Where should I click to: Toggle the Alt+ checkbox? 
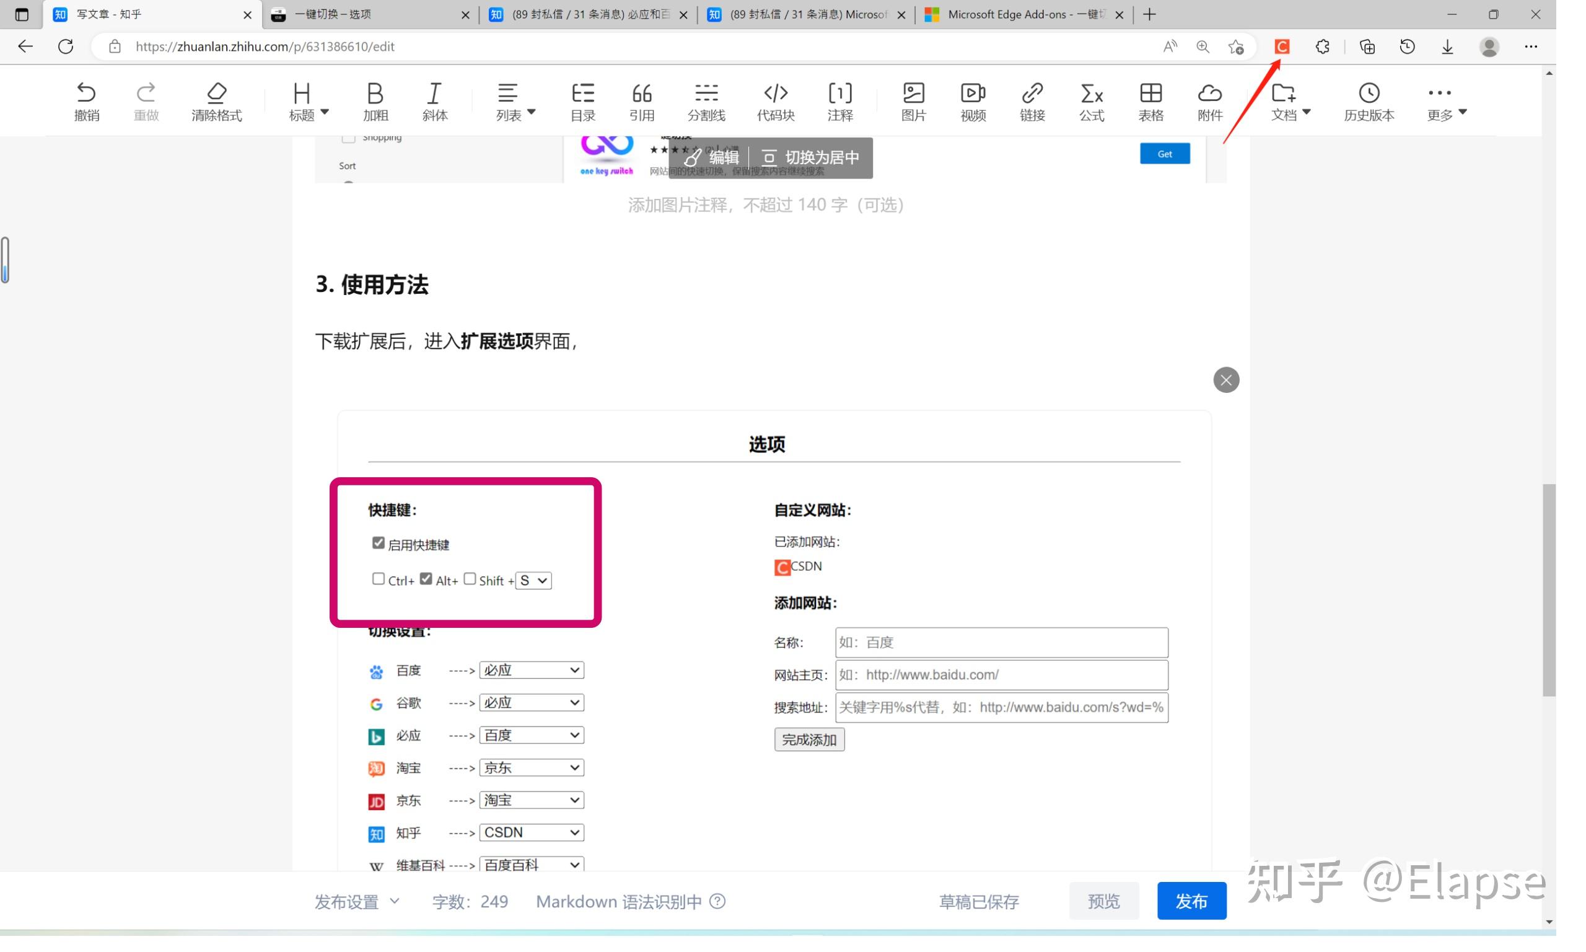(426, 579)
